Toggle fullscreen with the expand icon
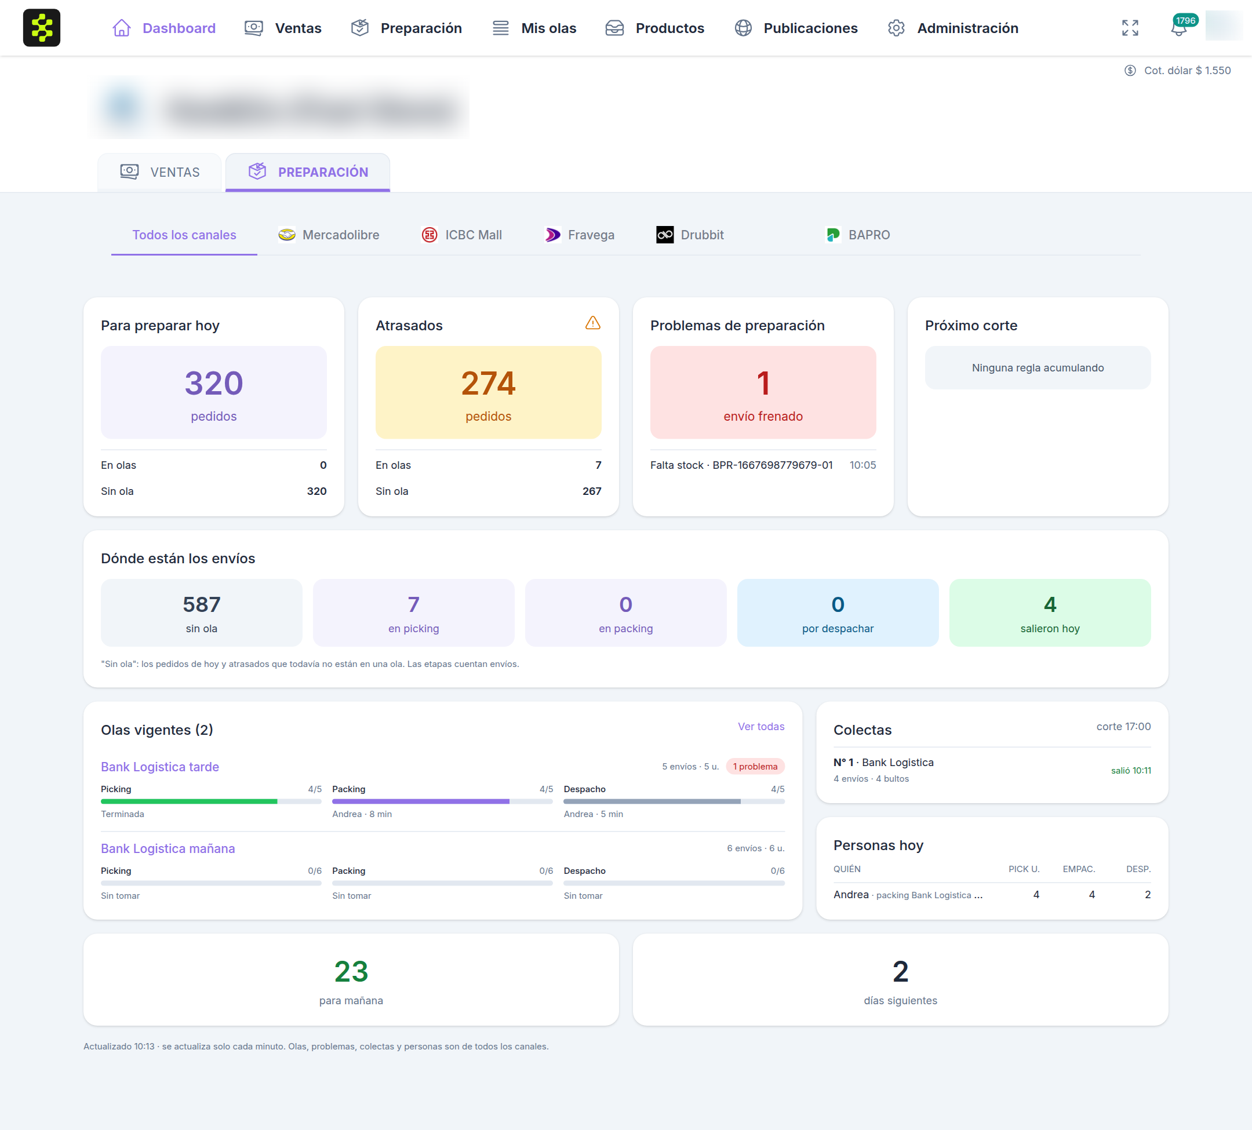Screen dimensions: 1252x1130 (x=1130, y=28)
